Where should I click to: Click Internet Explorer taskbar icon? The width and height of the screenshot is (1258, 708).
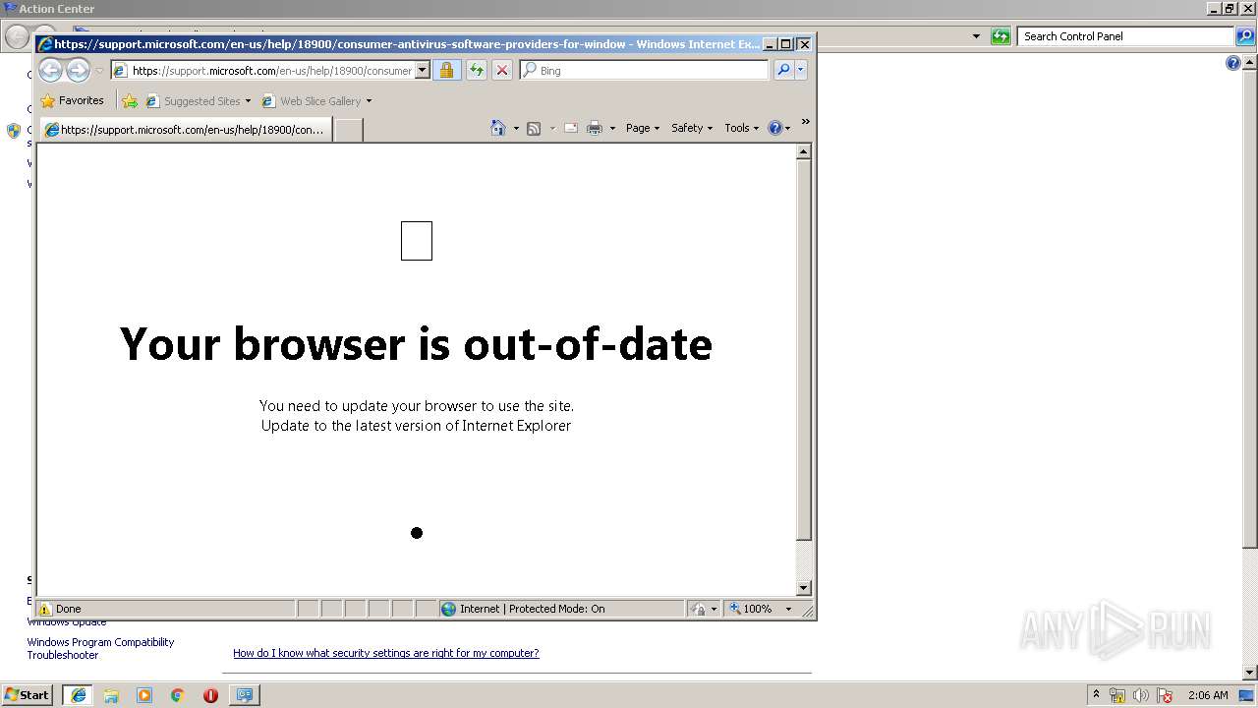click(x=79, y=695)
